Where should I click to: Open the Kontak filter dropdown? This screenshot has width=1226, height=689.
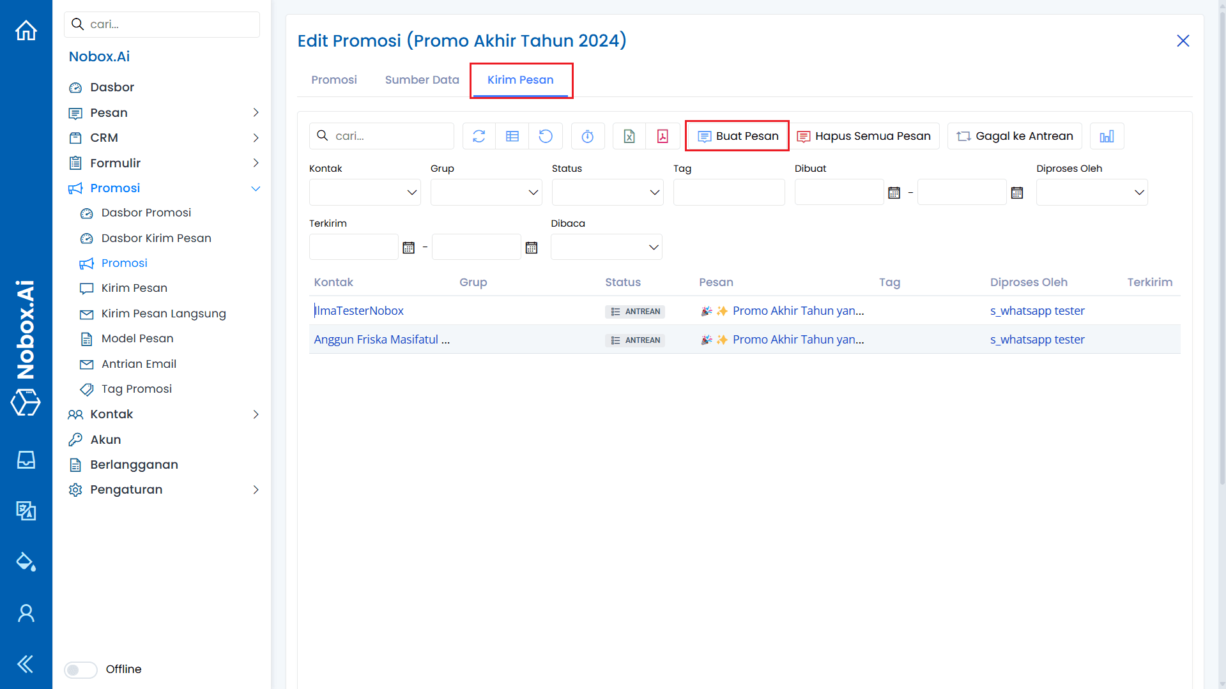pyautogui.click(x=364, y=192)
